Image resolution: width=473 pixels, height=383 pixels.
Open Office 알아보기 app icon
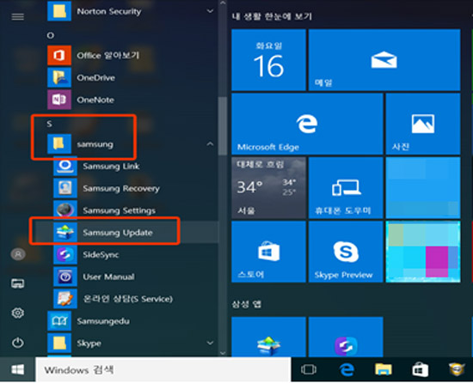59,56
